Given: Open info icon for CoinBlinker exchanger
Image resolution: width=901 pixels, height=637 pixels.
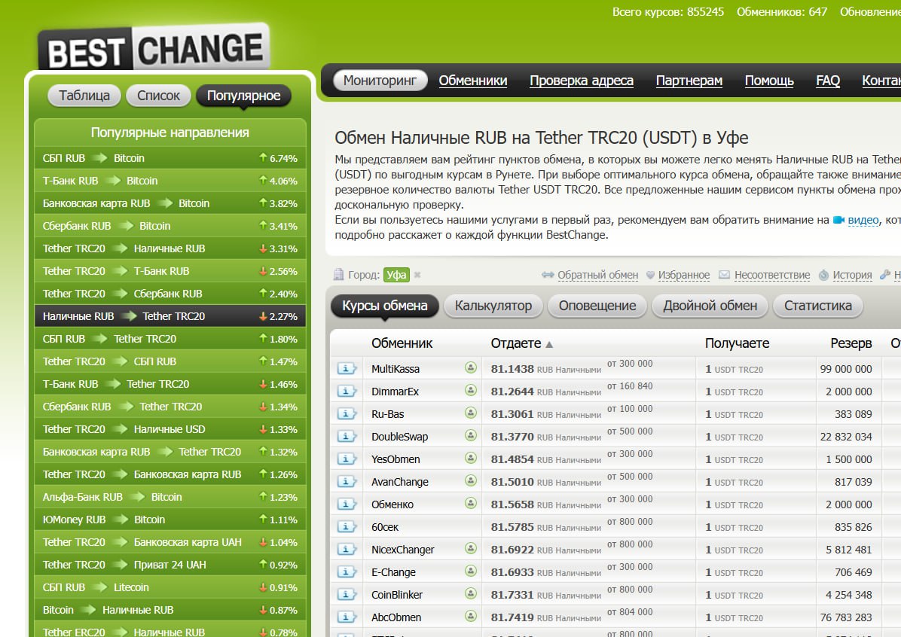Looking at the screenshot, I should tap(347, 595).
